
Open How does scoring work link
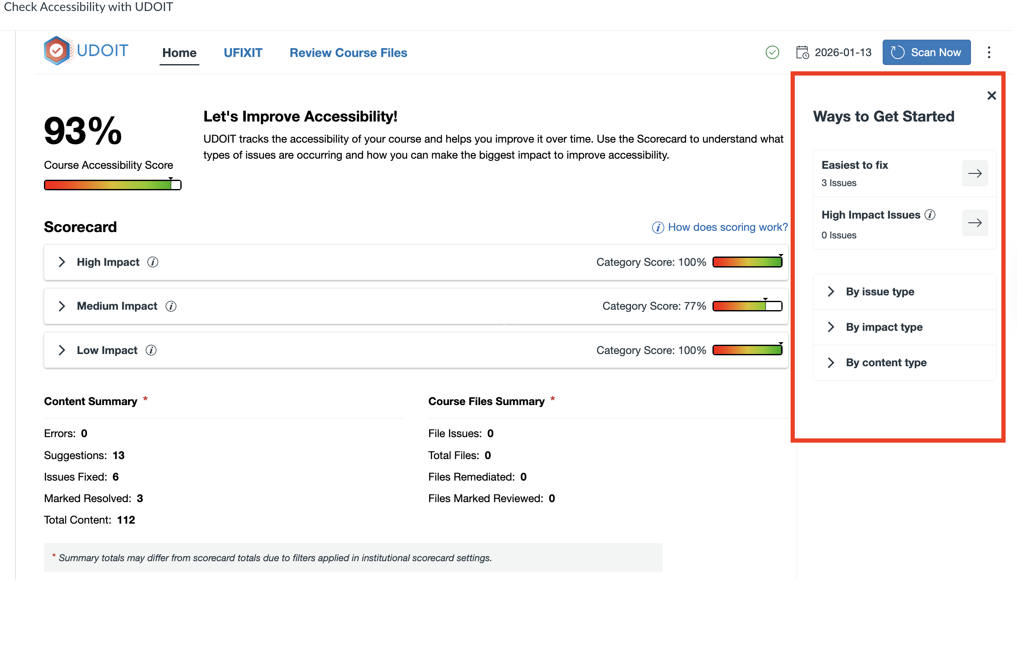(x=720, y=227)
